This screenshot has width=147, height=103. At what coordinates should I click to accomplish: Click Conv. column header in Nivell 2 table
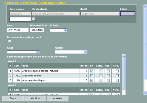point(99,90)
